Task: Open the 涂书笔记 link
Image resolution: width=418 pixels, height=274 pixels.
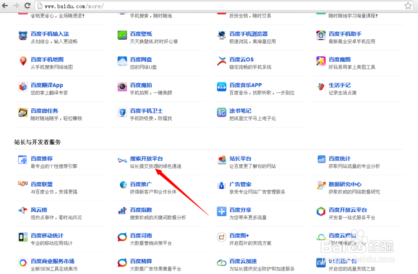Action: coord(240,111)
